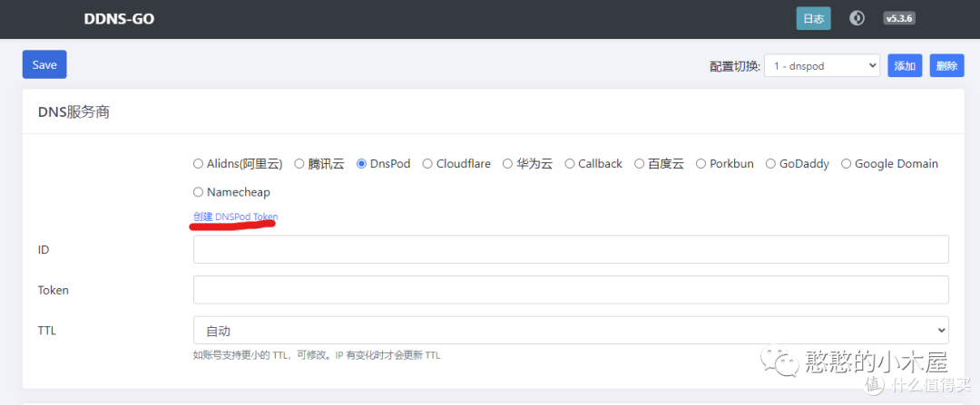Expand the TTL 自动 dropdown
Image resolution: width=980 pixels, height=405 pixels.
(571, 330)
